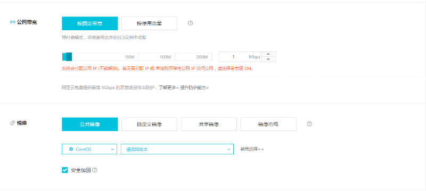
Task: Open the 镜像市场 tab
Action: (268, 124)
